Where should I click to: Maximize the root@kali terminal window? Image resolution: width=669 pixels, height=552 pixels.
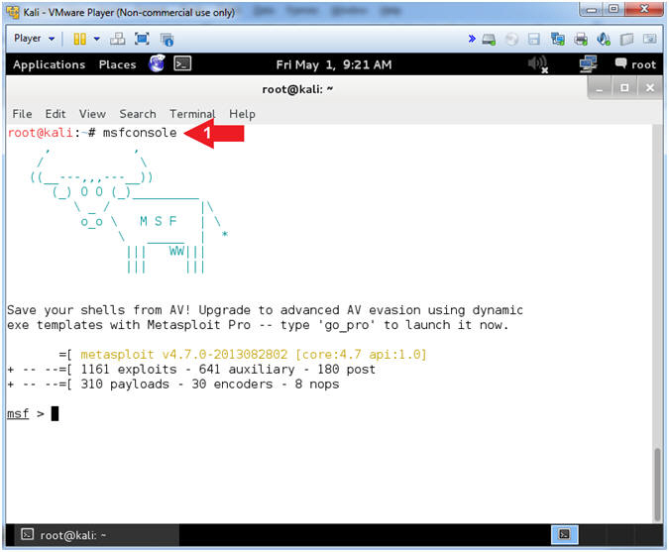tap(624, 88)
